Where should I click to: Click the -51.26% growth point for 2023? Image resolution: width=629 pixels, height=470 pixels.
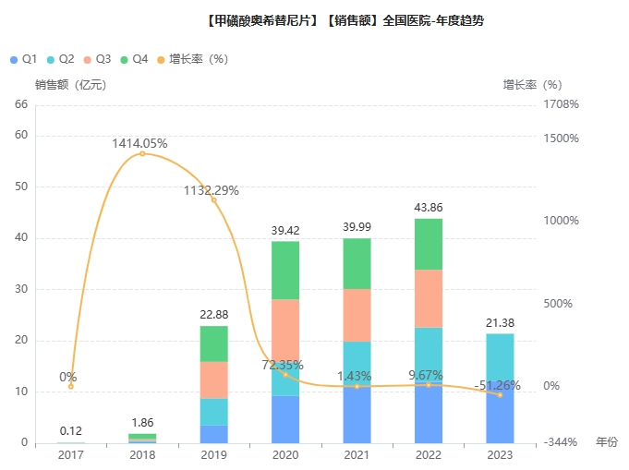coord(500,395)
